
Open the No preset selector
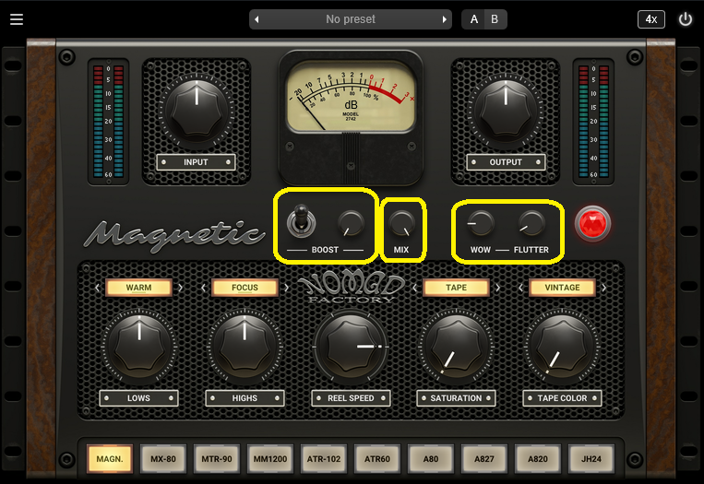click(x=351, y=19)
